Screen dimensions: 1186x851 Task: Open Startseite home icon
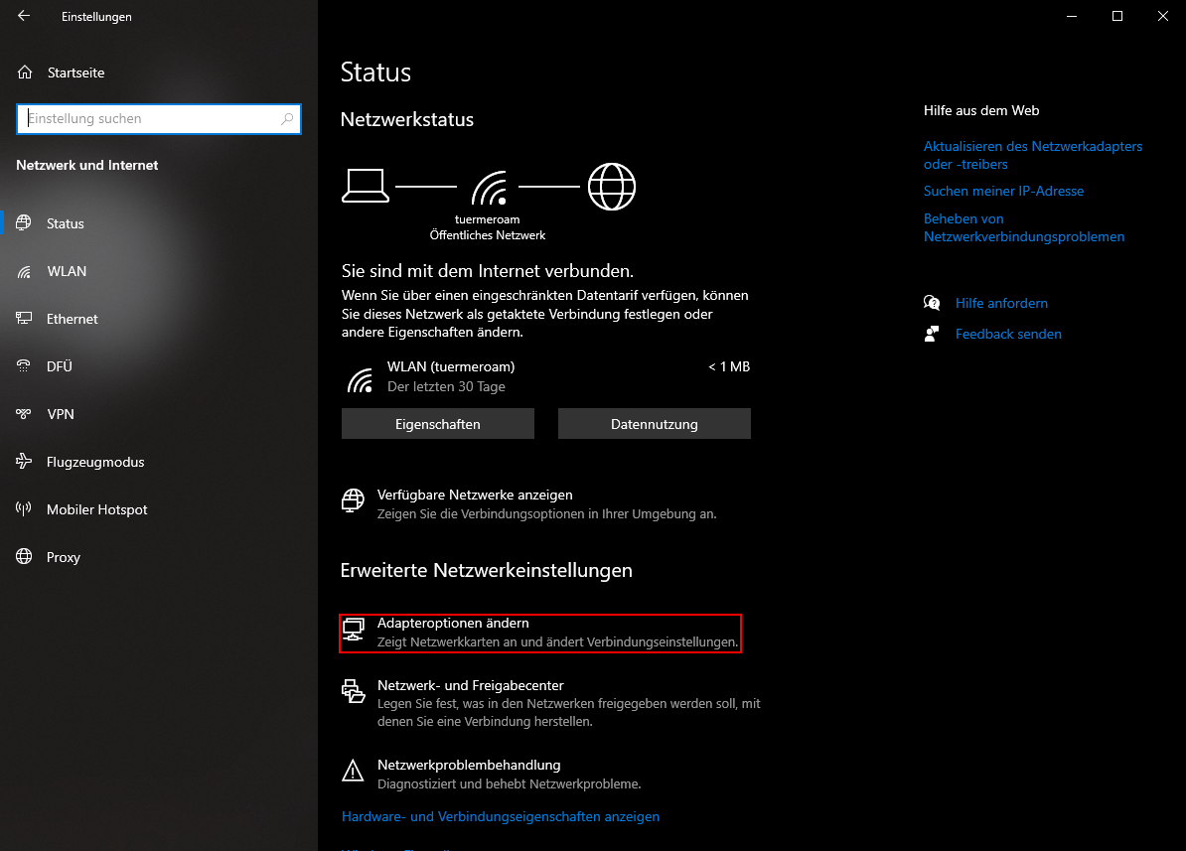pyautogui.click(x=26, y=72)
